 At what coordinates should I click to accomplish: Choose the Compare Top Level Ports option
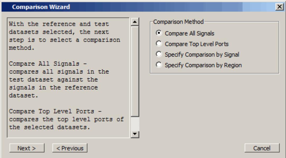pyautogui.click(x=159, y=44)
